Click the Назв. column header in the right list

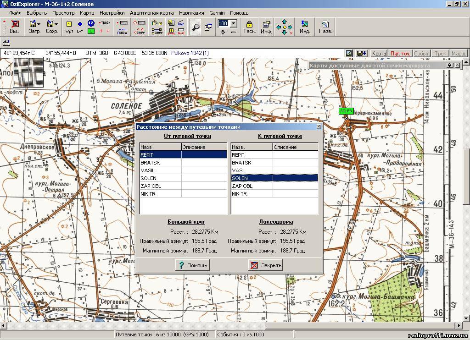pyautogui.click(x=252, y=147)
